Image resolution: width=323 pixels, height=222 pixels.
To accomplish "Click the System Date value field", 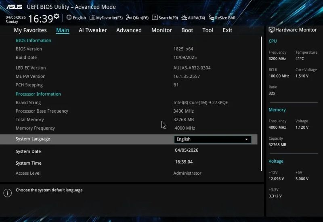I will (187, 150).
